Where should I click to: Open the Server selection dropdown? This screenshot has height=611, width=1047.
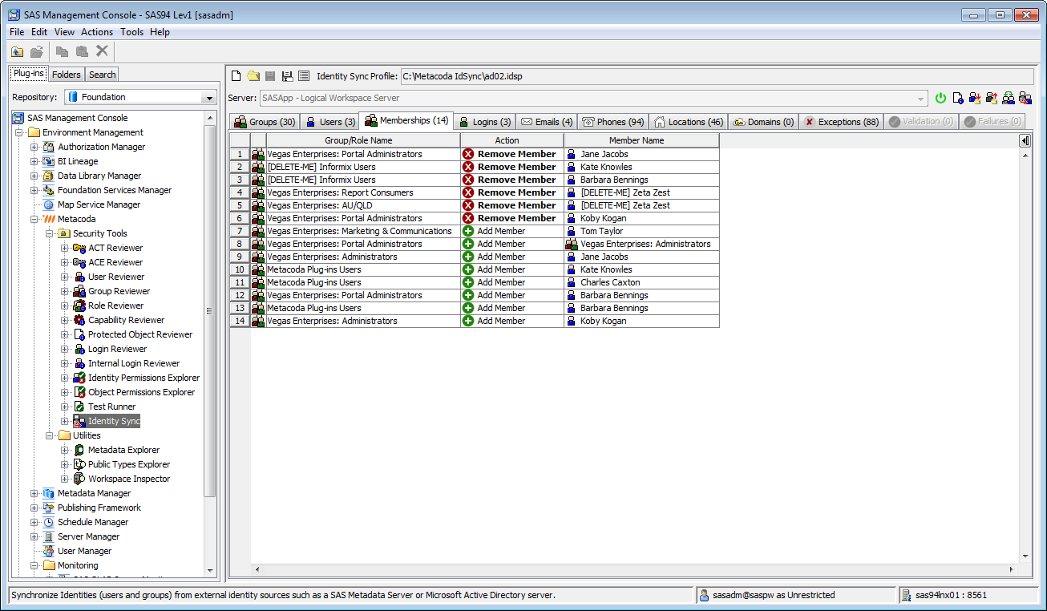point(922,98)
